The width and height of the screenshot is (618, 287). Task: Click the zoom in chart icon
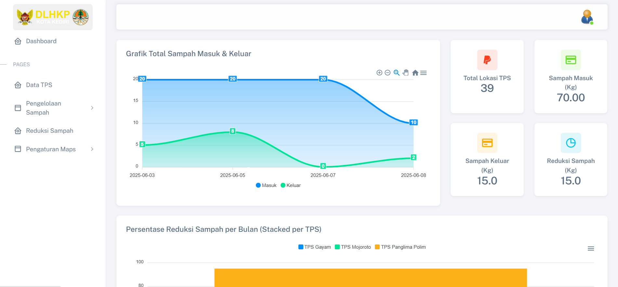[379, 73]
